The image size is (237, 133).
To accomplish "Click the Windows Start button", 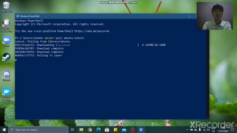I will pos(4,130).
